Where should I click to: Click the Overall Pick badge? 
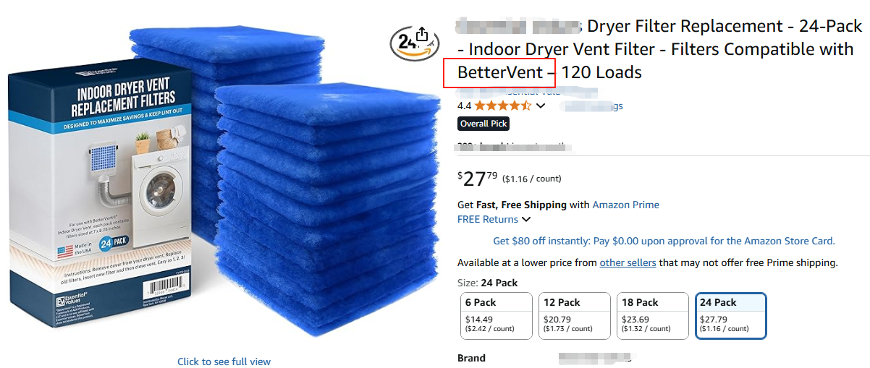[x=483, y=124]
